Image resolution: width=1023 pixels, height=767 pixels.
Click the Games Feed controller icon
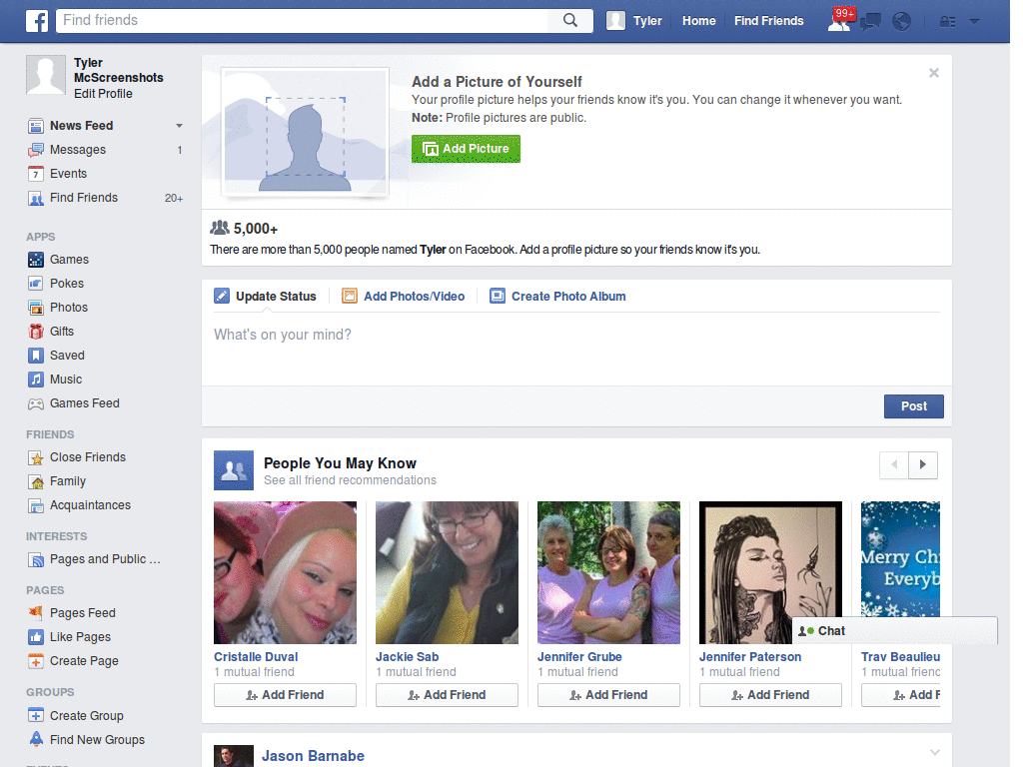click(x=36, y=403)
